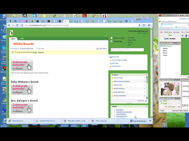Reload the current page in Chrome
This screenshot has width=189, height=141.
point(17,25)
